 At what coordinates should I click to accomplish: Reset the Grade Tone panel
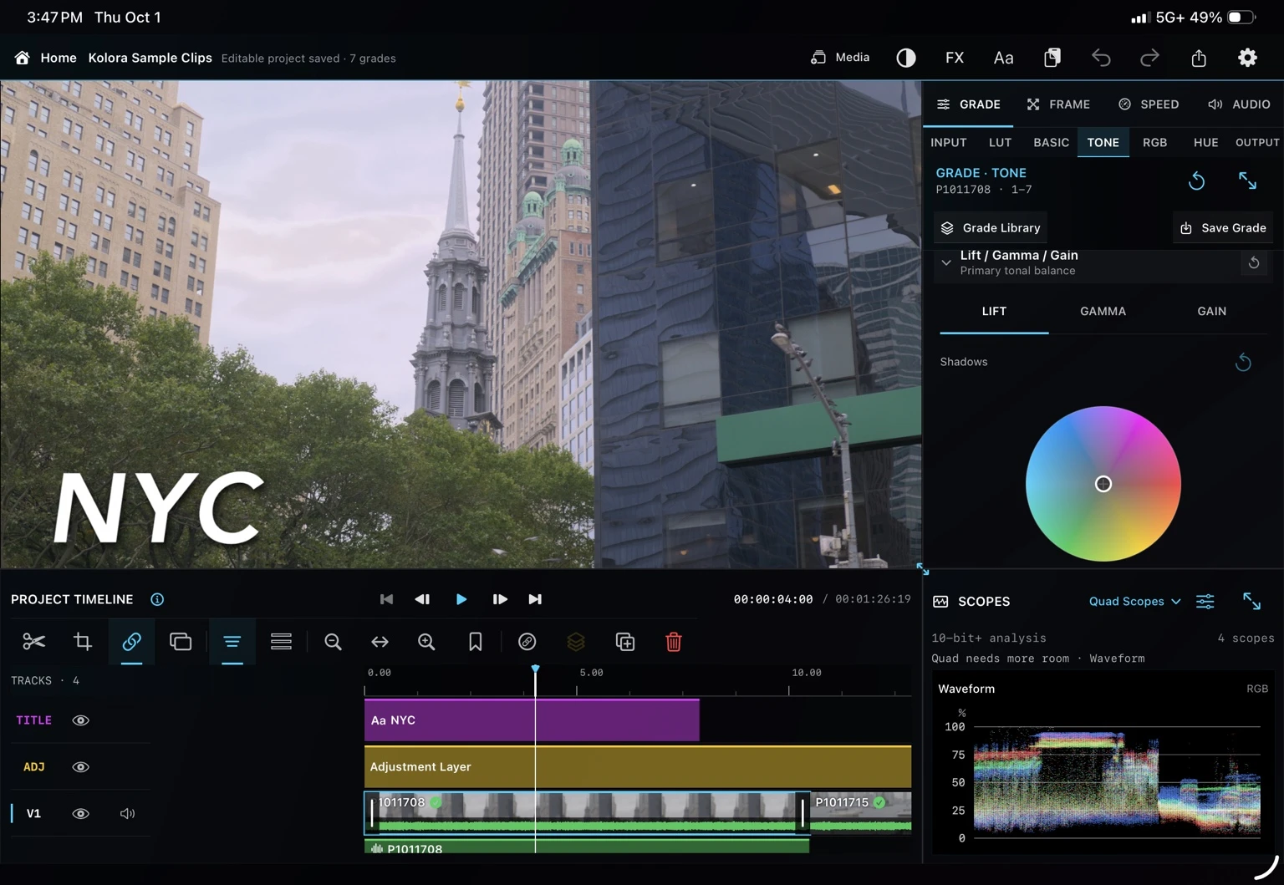pyautogui.click(x=1197, y=181)
